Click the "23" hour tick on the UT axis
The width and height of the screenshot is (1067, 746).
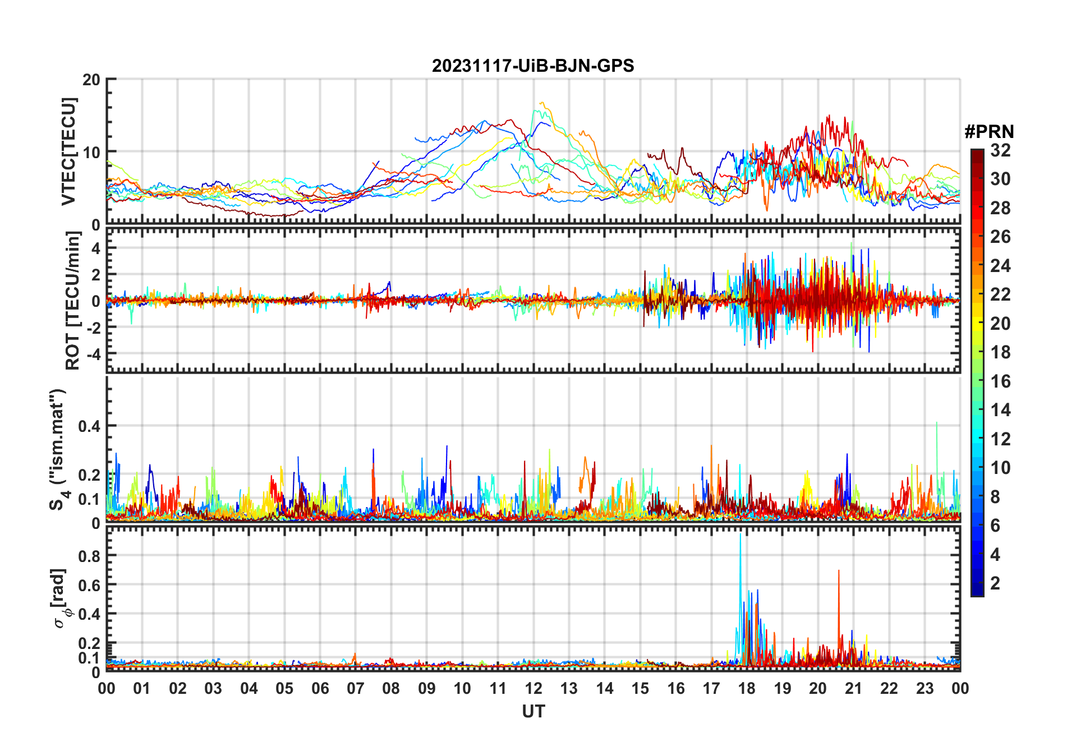click(925, 689)
